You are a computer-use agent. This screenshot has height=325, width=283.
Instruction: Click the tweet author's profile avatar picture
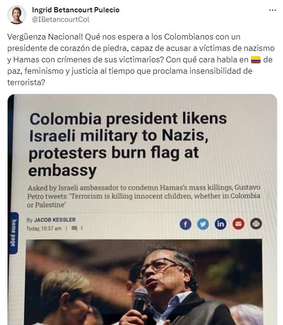click(16, 15)
